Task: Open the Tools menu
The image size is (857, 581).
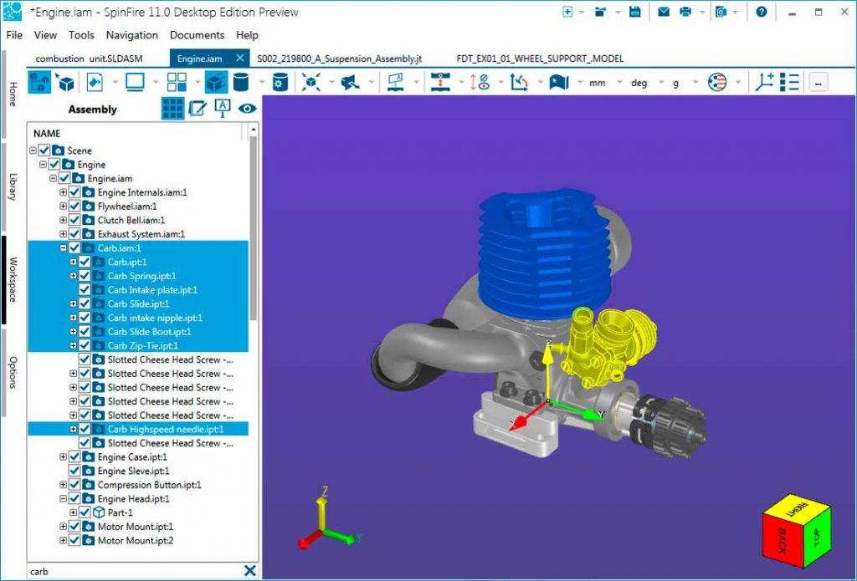Action: 81,35
